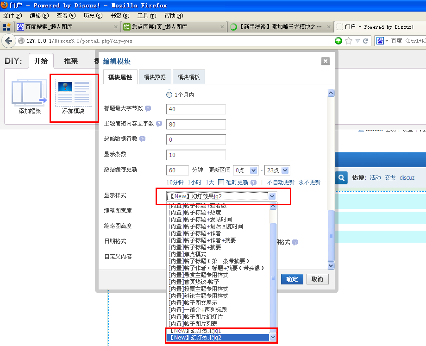
Task: Click the 主题简短内容文字数 input field
Action: 196,124
